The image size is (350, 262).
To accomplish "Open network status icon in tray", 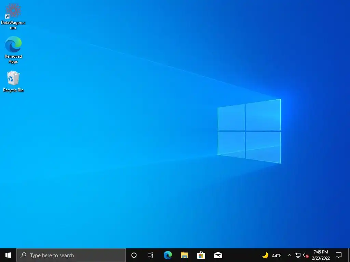I will click(x=298, y=255).
